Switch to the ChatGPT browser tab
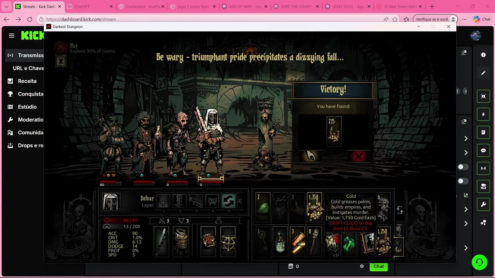This screenshot has height=278, width=495. point(90,7)
